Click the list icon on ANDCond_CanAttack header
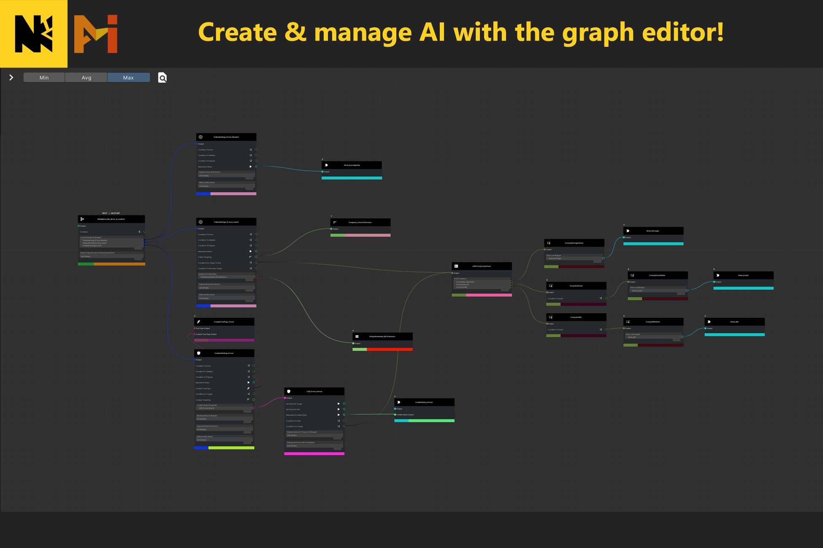Viewport: 823px width, 548px height. (457, 266)
